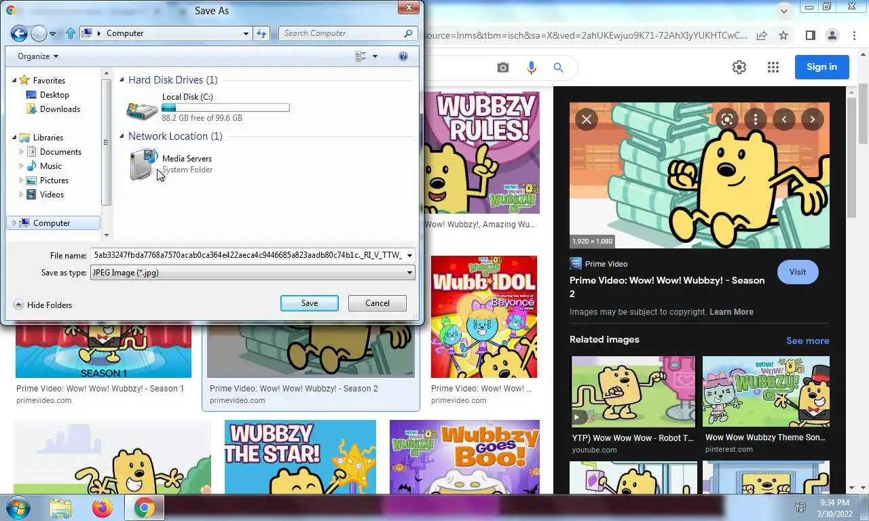The image size is (869, 521).
Task: Open Chrome three-dot menu
Action: pyautogui.click(x=853, y=35)
